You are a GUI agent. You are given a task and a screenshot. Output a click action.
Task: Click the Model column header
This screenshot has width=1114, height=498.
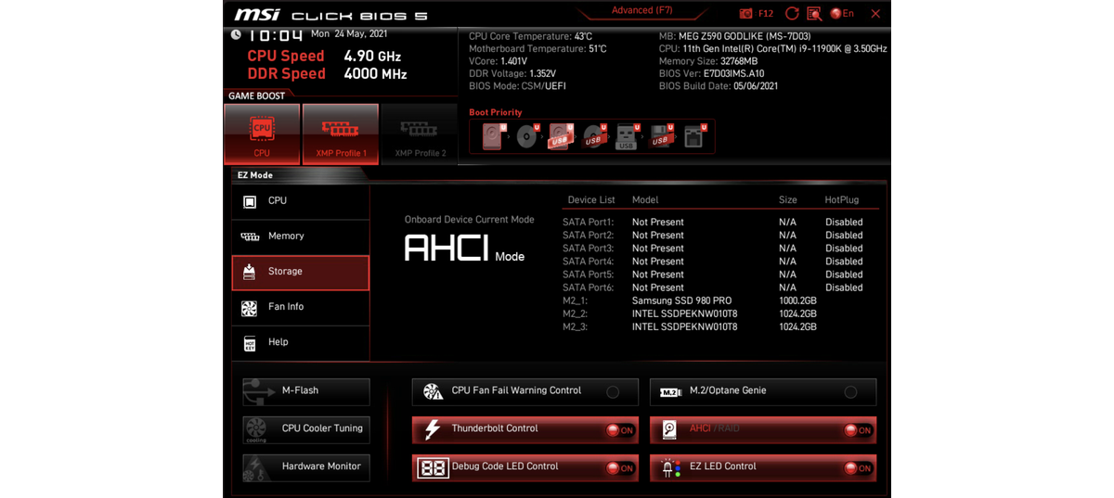coord(645,199)
